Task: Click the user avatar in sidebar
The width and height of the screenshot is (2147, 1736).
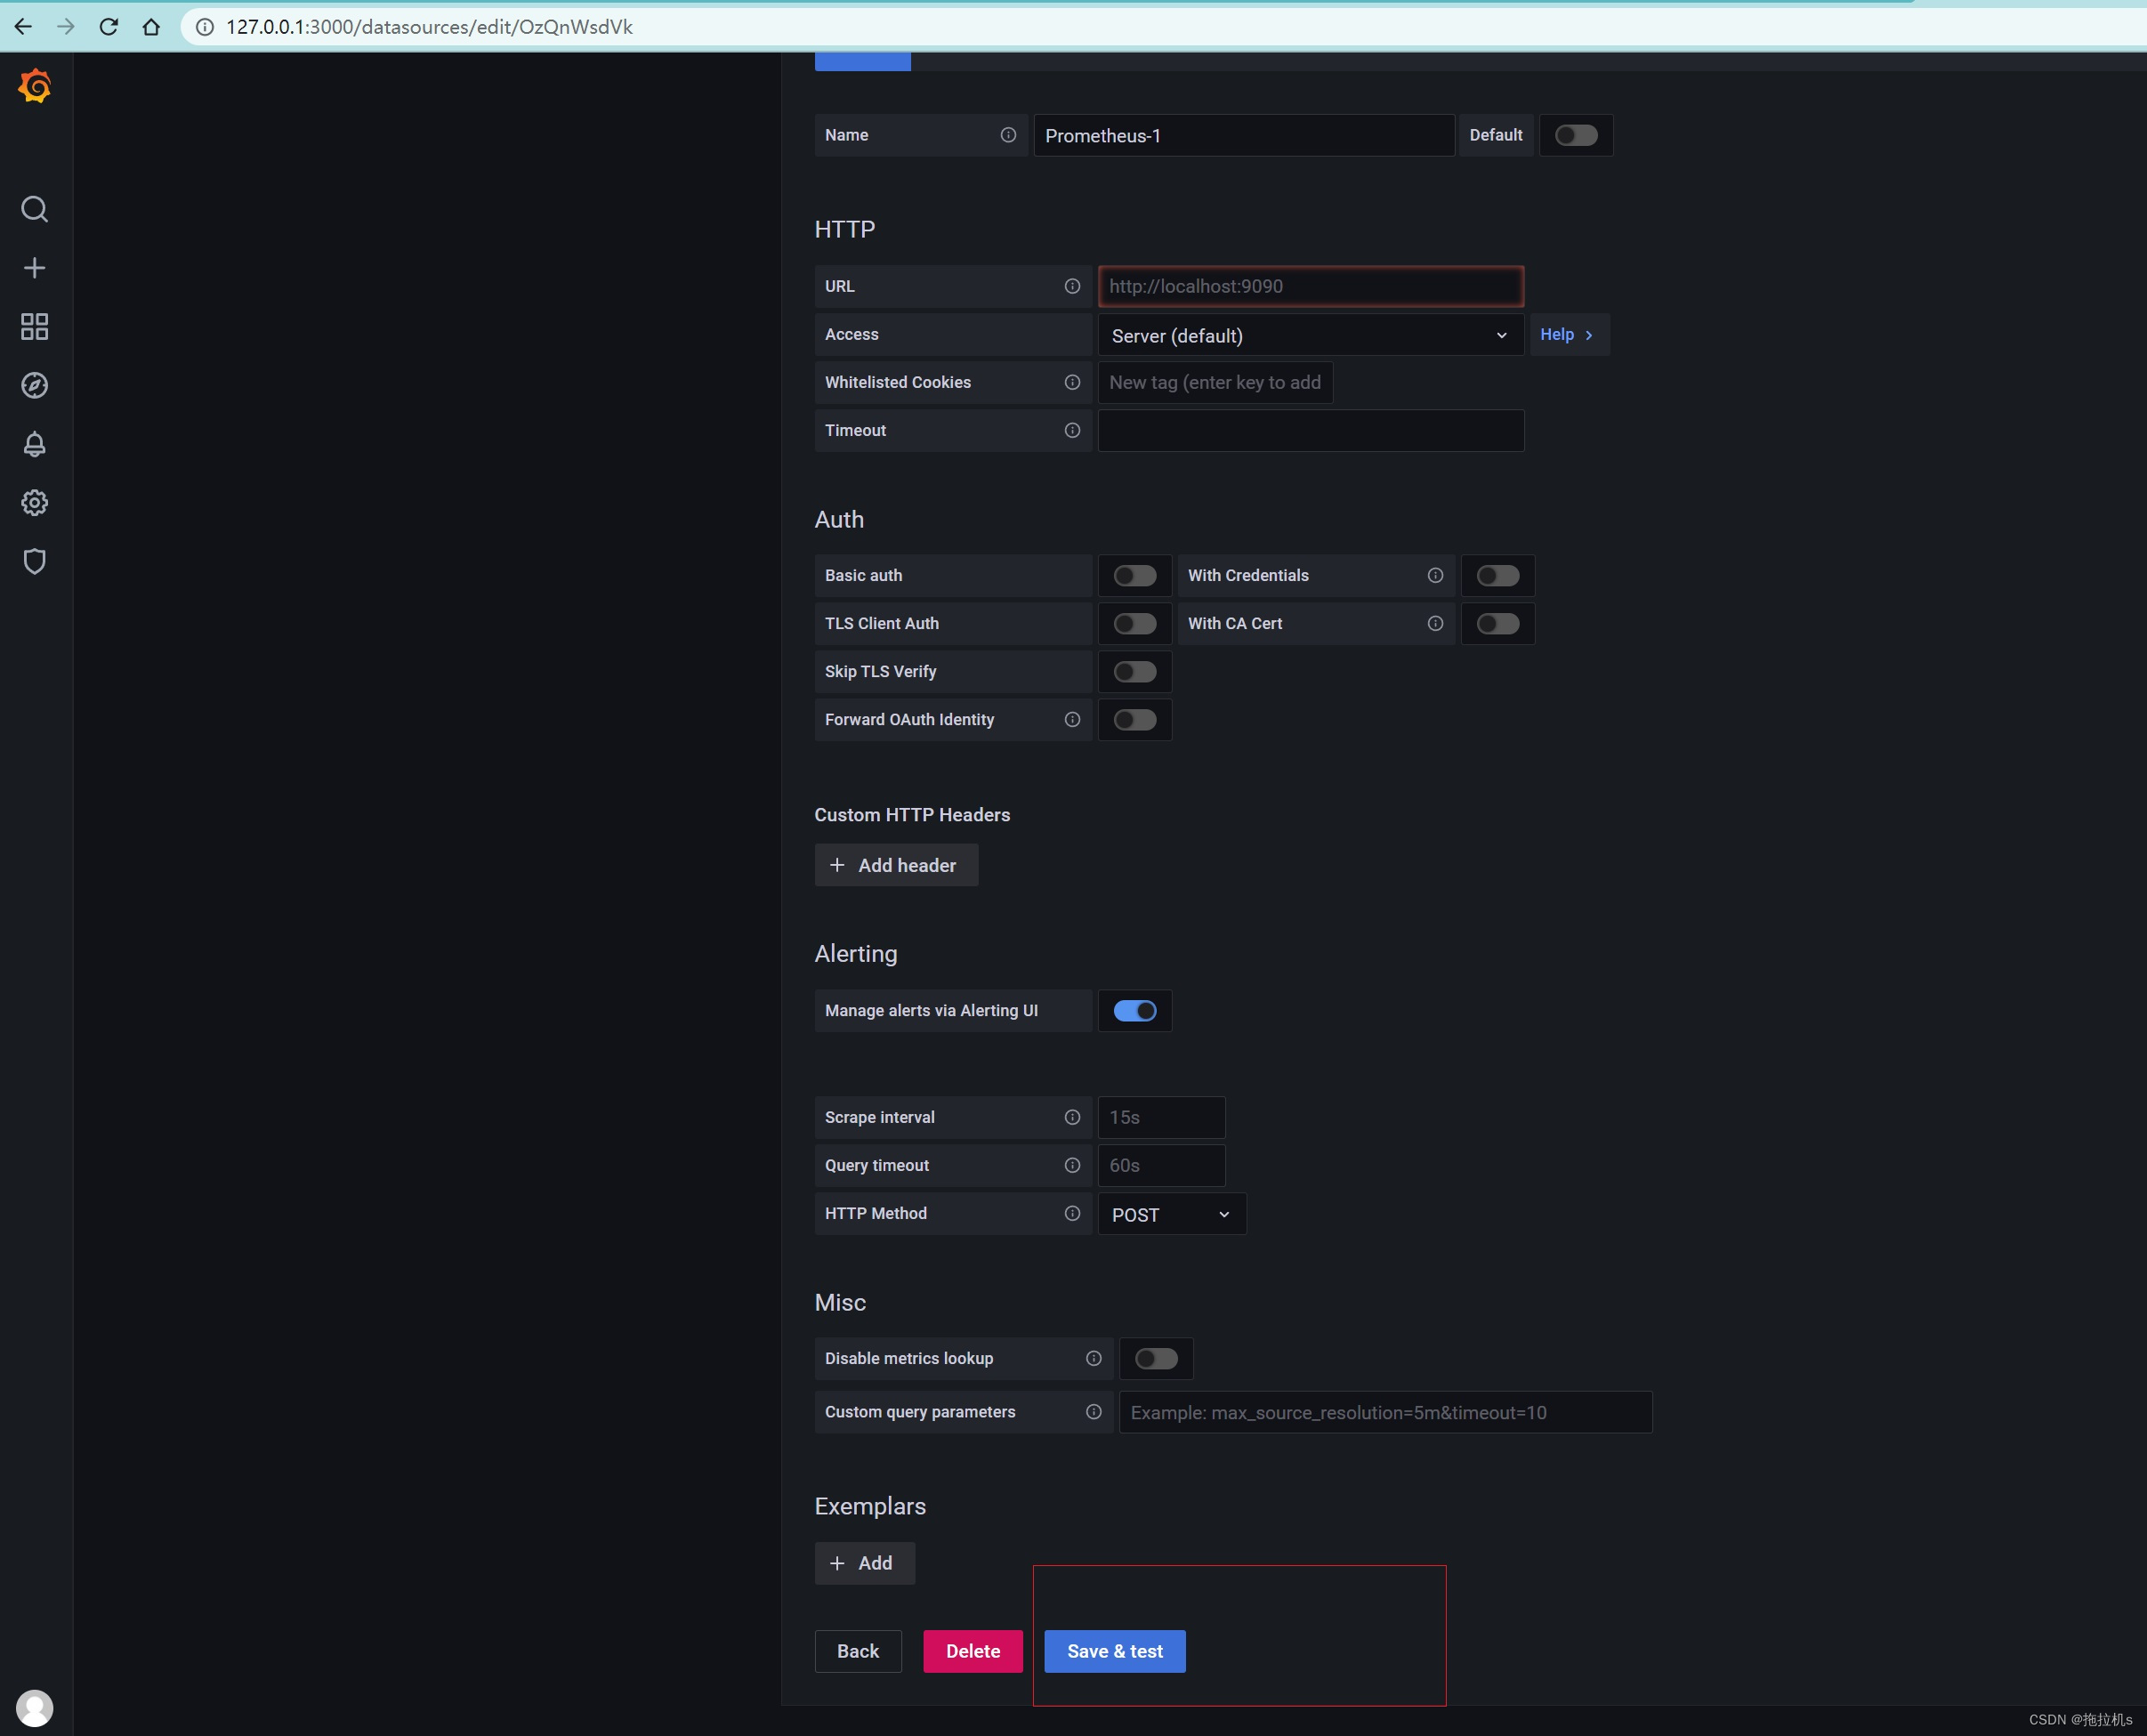Action: point(35,1708)
